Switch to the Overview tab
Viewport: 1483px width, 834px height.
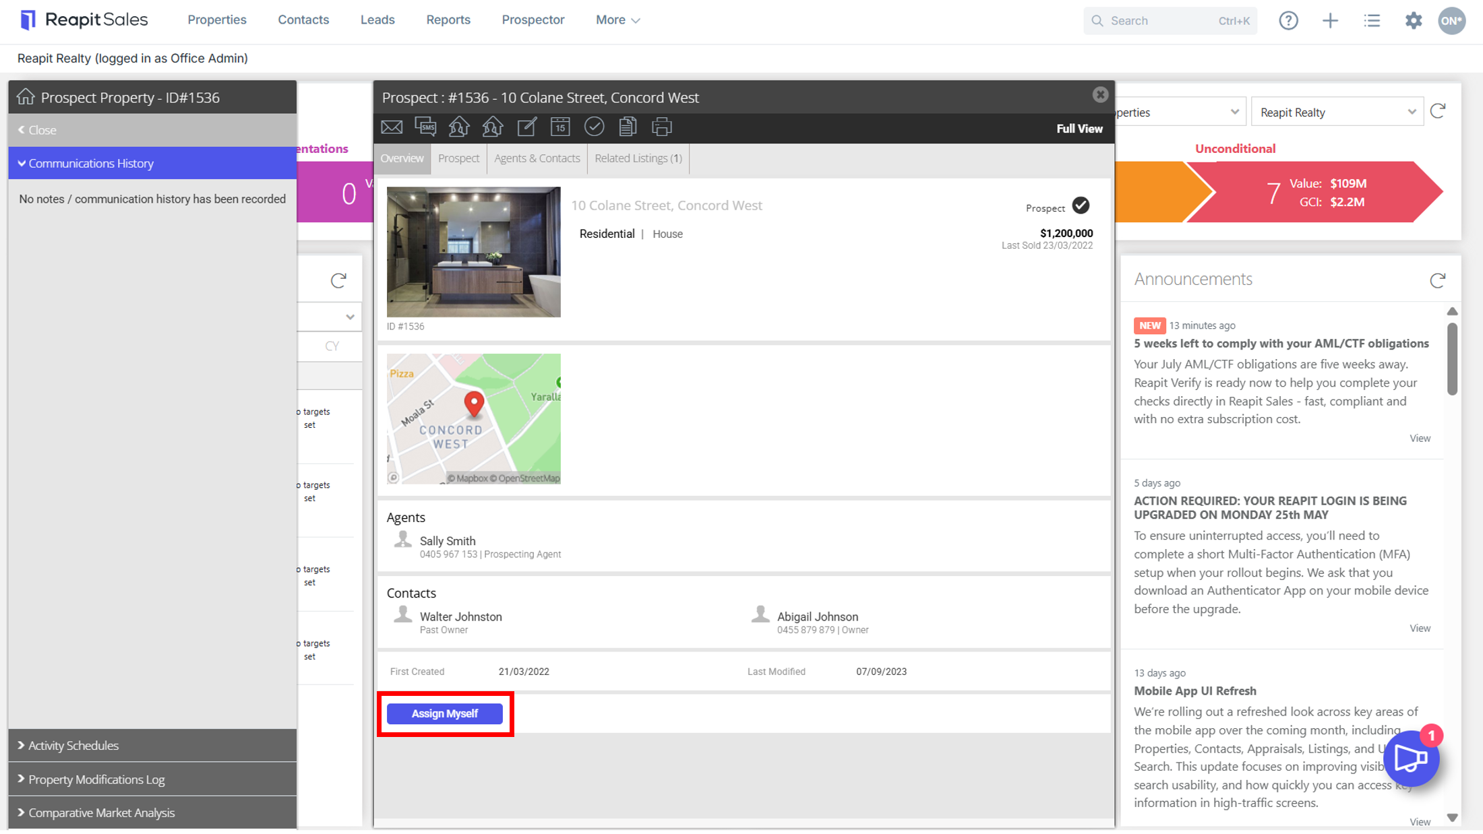click(402, 158)
